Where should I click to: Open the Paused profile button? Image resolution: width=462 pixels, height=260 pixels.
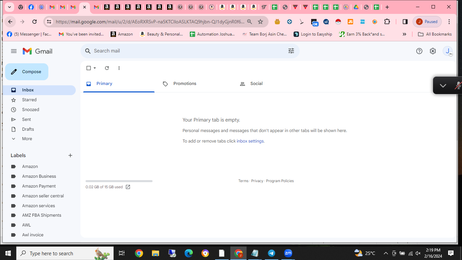click(427, 22)
